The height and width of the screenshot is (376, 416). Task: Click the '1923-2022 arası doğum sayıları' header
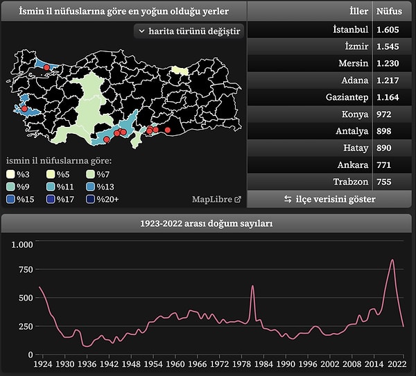coord(207,223)
